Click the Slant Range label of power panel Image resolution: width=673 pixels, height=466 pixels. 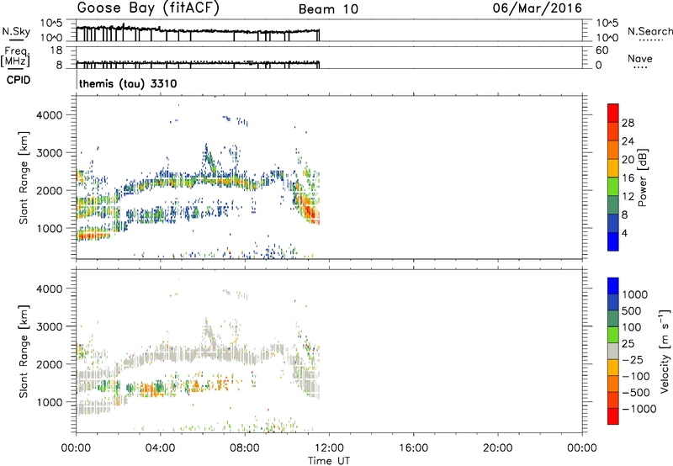pyautogui.click(x=24, y=177)
